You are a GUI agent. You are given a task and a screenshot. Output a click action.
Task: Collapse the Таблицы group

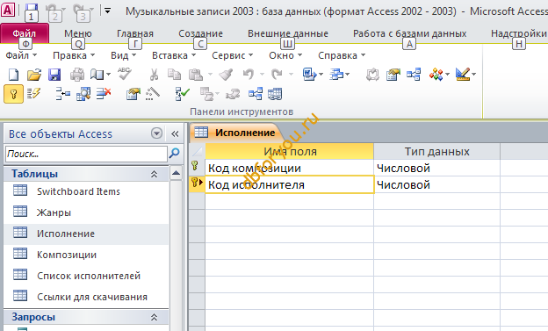coord(154,174)
